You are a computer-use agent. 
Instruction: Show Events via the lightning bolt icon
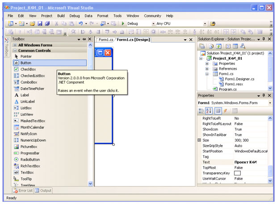coord(225,111)
